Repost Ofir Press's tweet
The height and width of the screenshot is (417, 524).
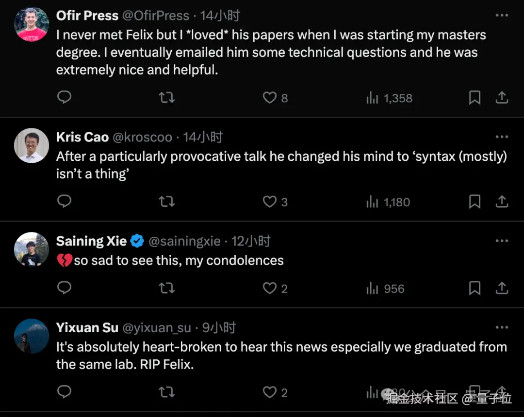tap(166, 98)
